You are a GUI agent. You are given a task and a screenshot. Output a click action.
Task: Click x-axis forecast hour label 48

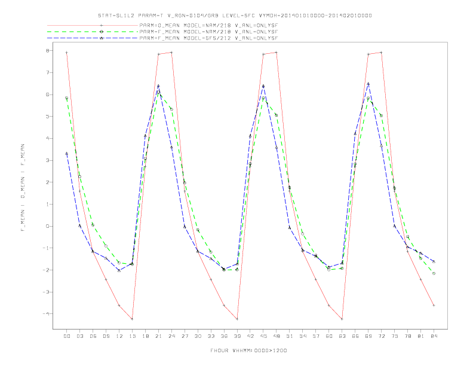(x=277, y=336)
